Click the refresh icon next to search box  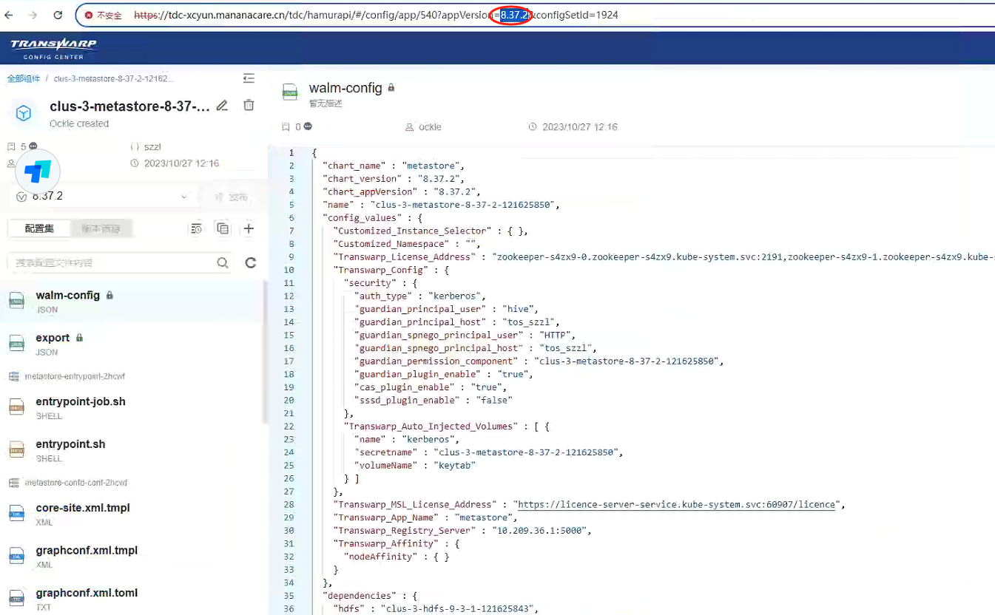click(251, 262)
